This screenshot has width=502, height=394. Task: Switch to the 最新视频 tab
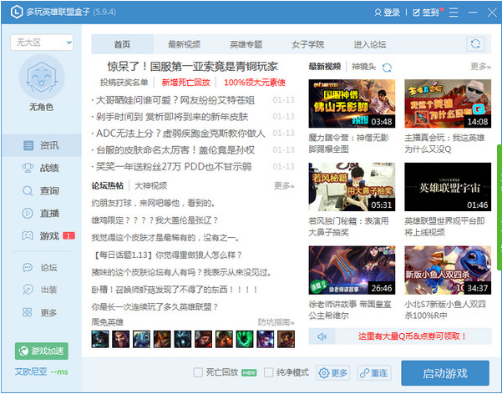pos(184,44)
